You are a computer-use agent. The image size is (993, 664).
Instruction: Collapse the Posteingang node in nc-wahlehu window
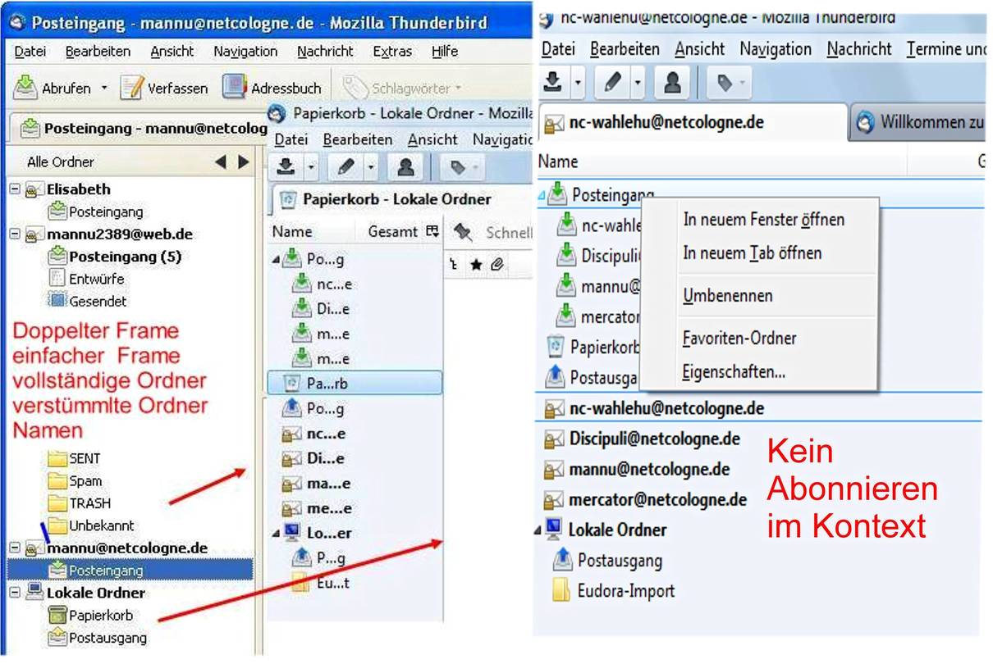point(542,195)
